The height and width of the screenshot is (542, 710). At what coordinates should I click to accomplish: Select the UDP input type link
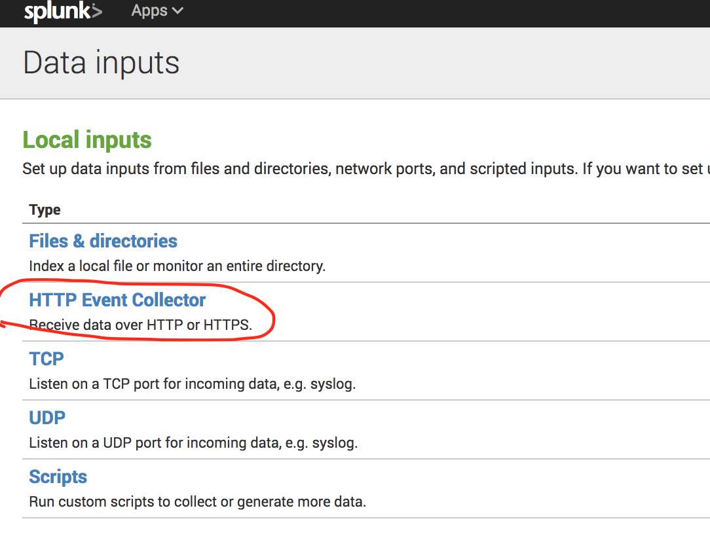(47, 418)
